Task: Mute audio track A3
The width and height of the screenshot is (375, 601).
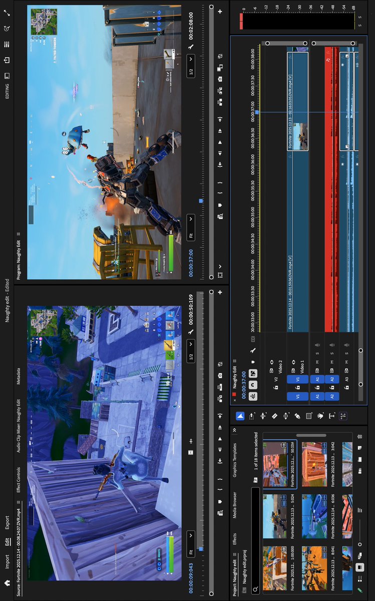Action: (x=346, y=362)
